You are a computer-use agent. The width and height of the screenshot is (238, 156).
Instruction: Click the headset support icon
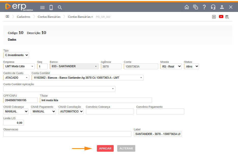click(213, 7)
